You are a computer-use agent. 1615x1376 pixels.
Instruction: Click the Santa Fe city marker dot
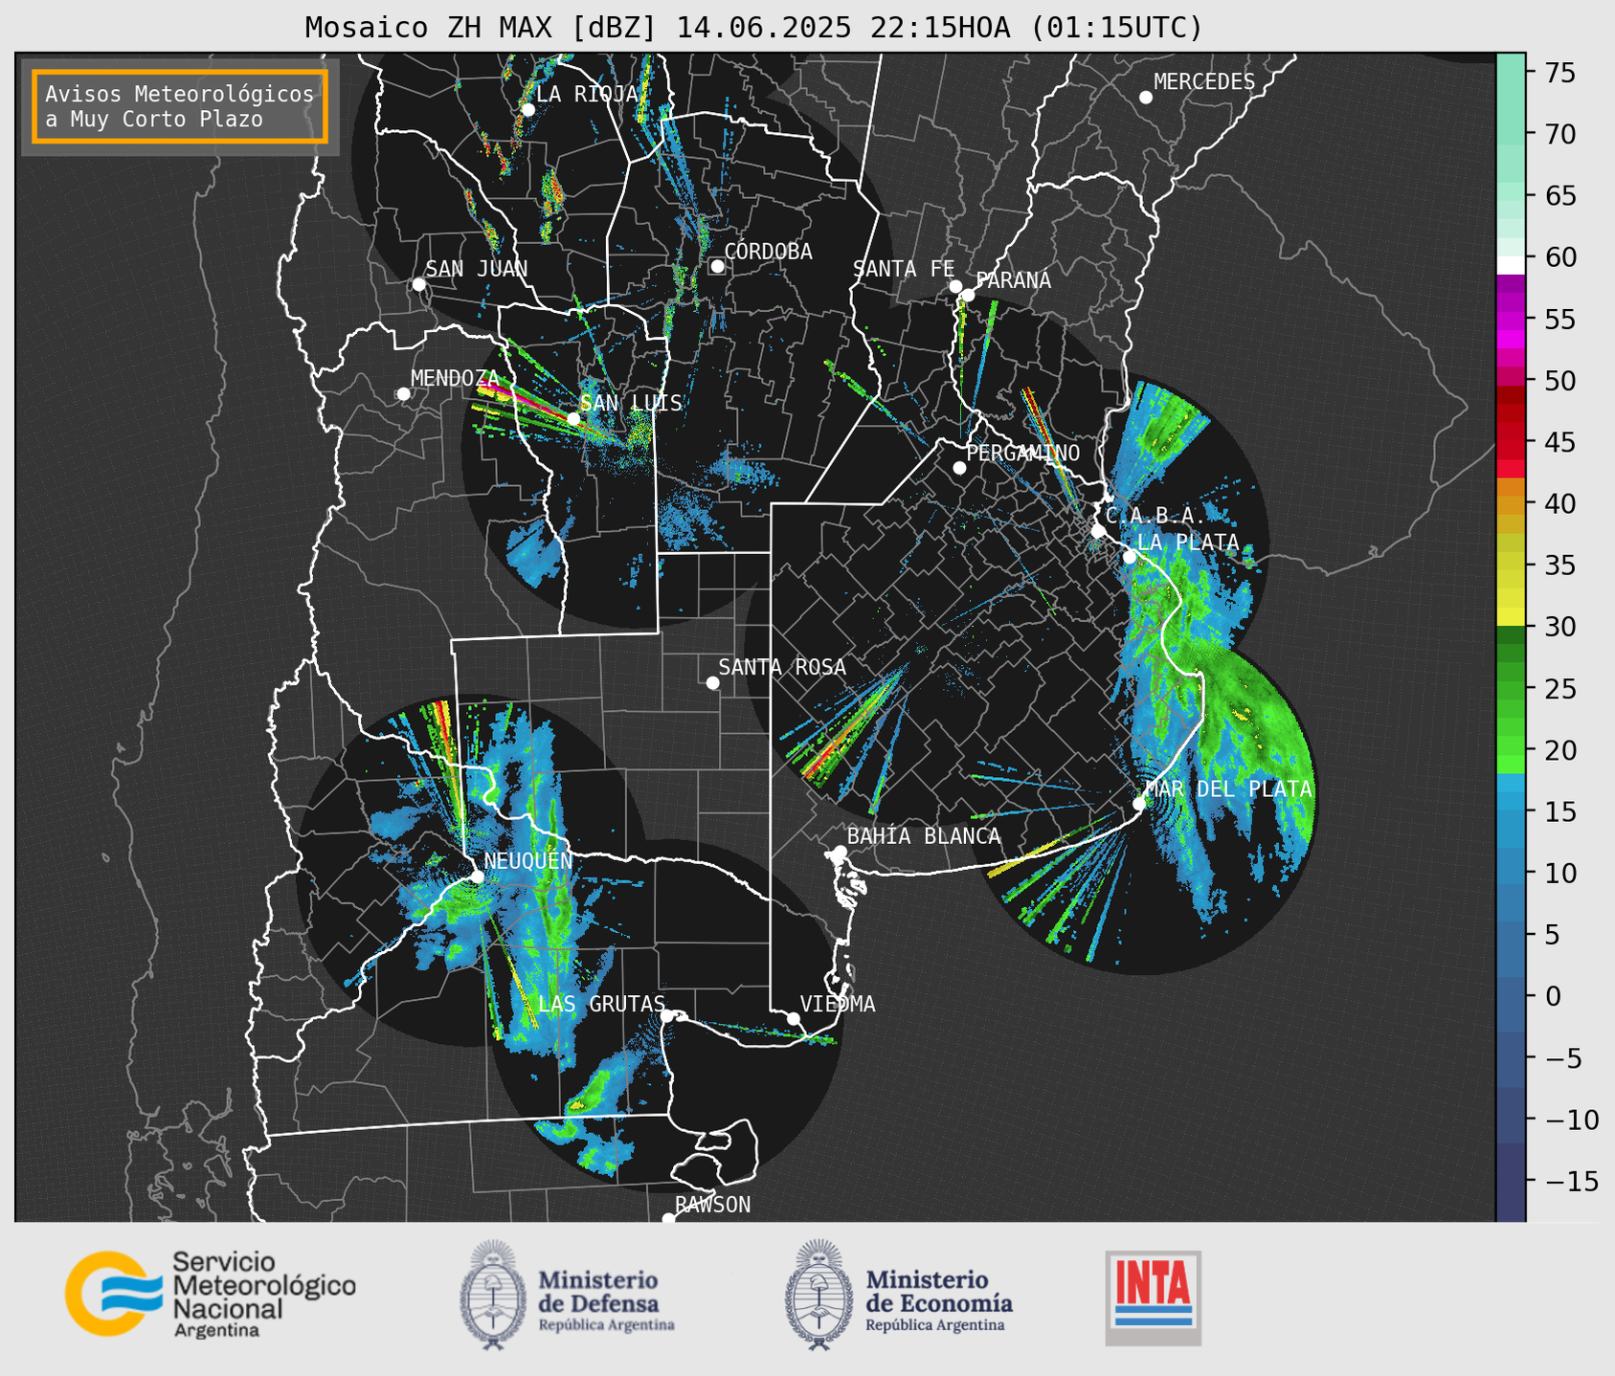[x=955, y=286]
